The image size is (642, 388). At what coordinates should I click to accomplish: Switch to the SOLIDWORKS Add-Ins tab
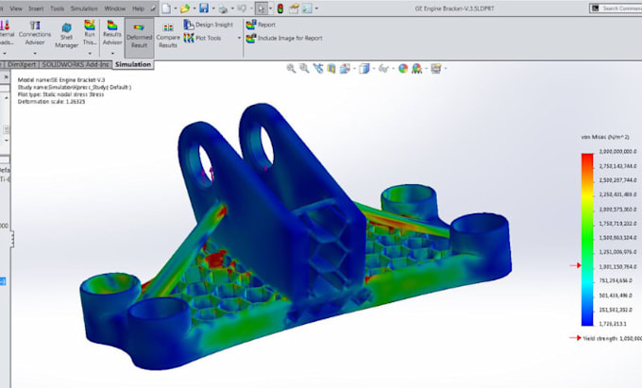click(x=76, y=64)
